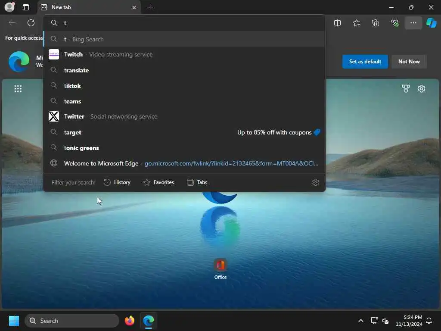The image size is (441, 331).
Task: Open the Rewards trophy icon
Action: point(406,89)
